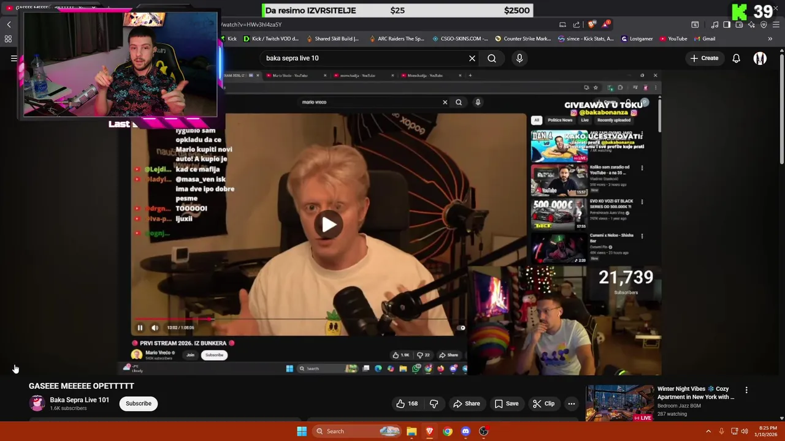The height and width of the screenshot is (441, 785).
Task: Open Discord from the taskbar
Action: (465, 431)
